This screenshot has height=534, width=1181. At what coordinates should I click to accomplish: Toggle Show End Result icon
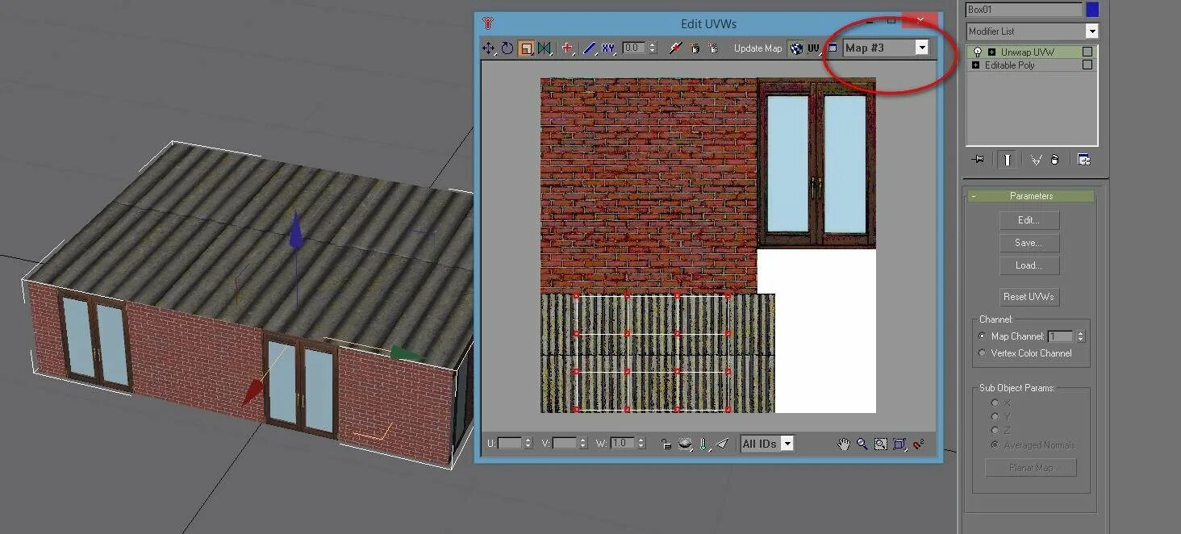tap(1007, 160)
